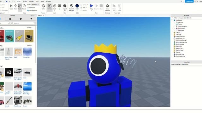
Task: Open Toolbox Inventory grid tab
Action: pyautogui.click(x=10, y=19)
